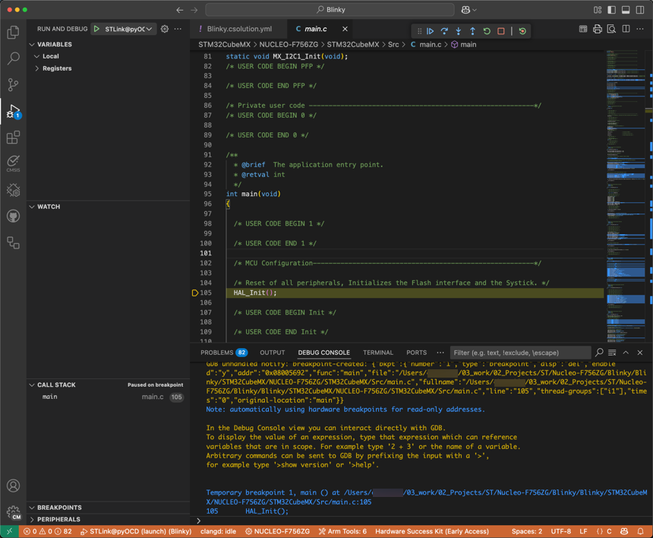This screenshot has height=538, width=653.
Task: Open the PORTS panel tab
Action: (416, 353)
